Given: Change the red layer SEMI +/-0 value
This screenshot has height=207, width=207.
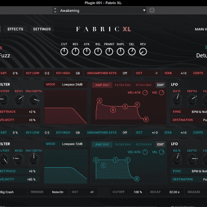Looking at the screenshot, I should coord(175,73).
